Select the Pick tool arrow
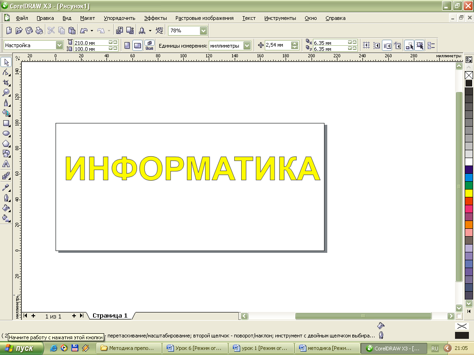The width and height of the screenshot is (474, 355). click(x=6, y=62)
